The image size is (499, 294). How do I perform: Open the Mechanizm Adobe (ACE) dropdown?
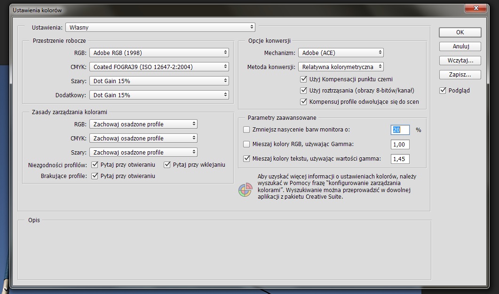pyautogui.click(x=341, y=53)
